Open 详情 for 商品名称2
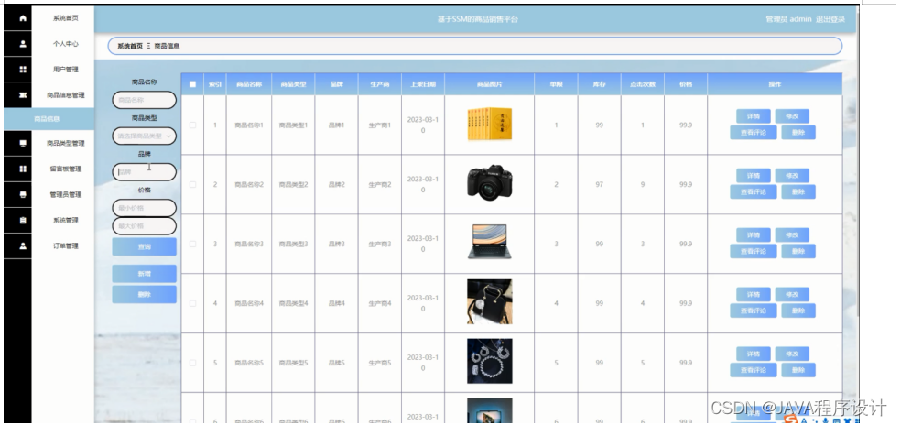The height and width of the screenshot is (425, 901). click(x=754, y=176)
